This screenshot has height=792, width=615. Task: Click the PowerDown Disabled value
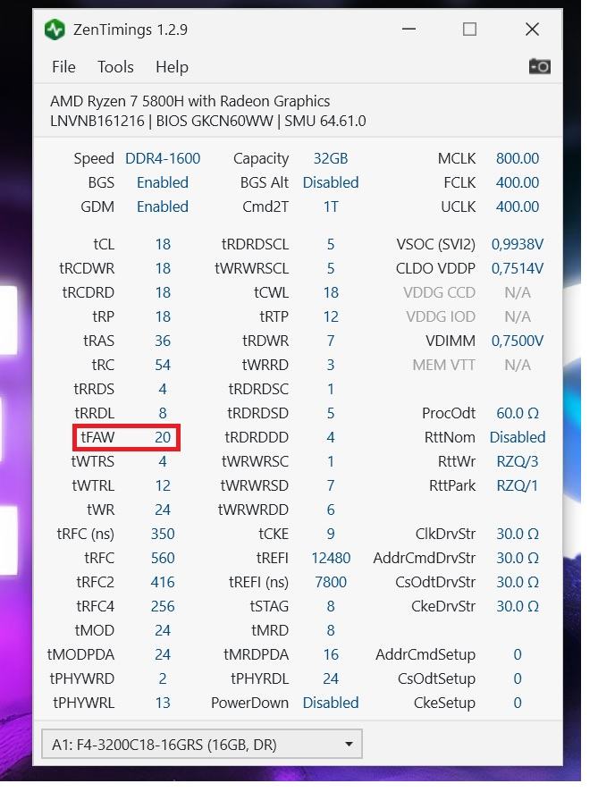click(x=331, y=704)
